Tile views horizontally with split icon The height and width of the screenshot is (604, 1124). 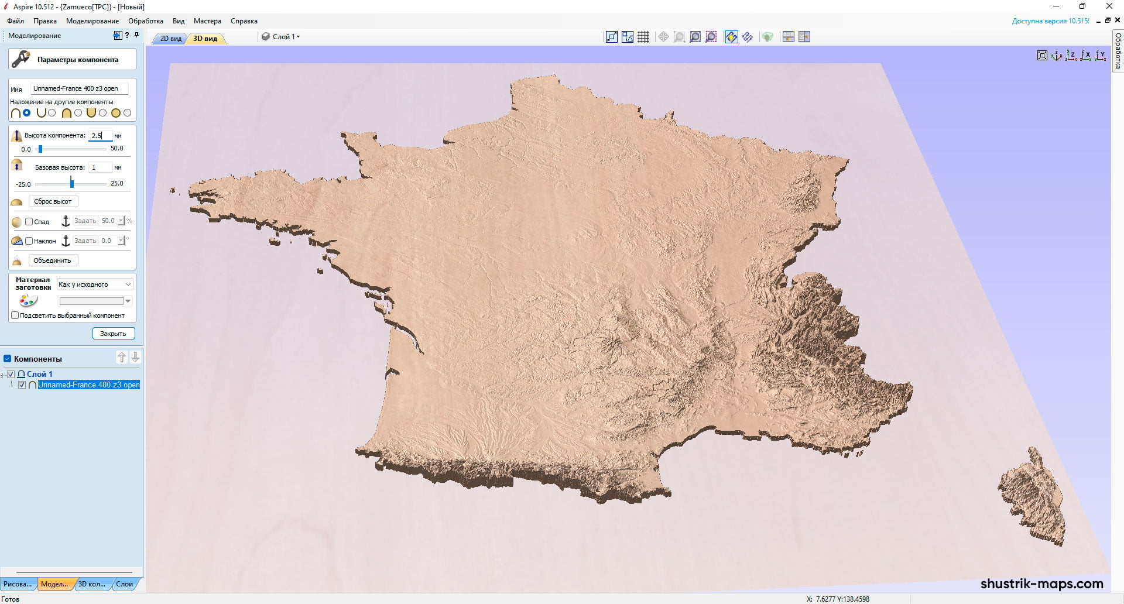[789, 37]
